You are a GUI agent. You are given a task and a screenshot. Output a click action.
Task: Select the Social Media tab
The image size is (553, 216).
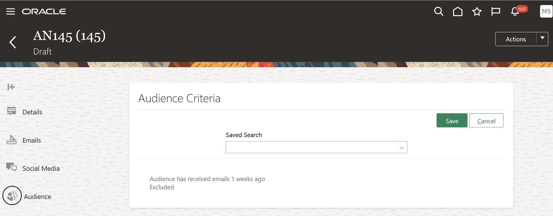pyautogui.click(x=41, y=168)
